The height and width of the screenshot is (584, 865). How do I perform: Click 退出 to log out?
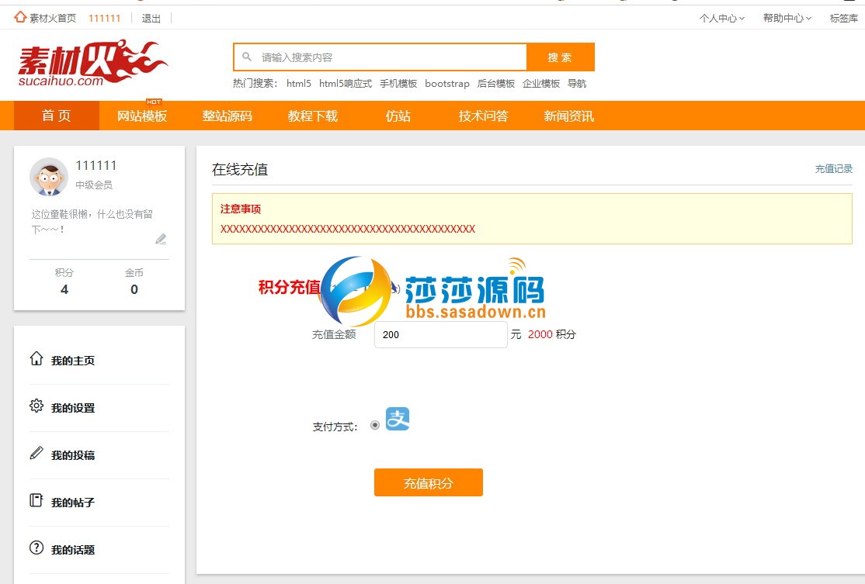pos(151,18)
